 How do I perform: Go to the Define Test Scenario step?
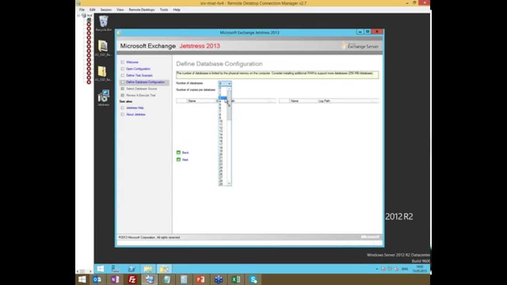[x=139, y=75]
